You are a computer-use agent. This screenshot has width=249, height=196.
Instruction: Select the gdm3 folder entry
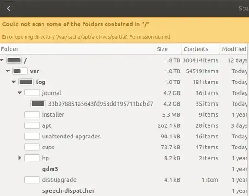point(50,169)
